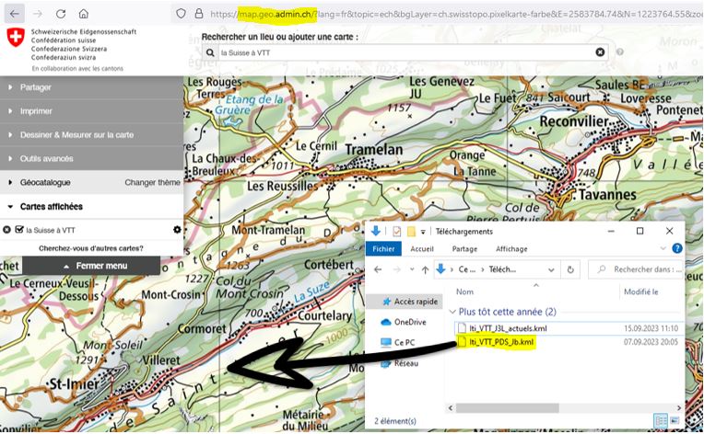Click the search field 'la Suisse à VTT'
This screenshot has width=704, height=434.
(405, 52)
